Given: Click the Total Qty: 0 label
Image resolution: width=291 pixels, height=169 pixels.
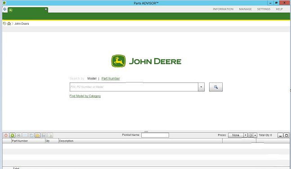Looking at the screenshot, I should click(265, 135).
